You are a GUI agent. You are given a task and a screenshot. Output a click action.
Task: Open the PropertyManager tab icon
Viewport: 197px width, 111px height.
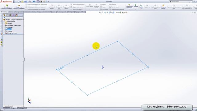[x=7, y=15]
